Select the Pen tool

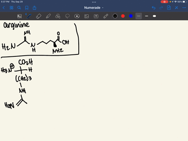click(x=29, y=16)
